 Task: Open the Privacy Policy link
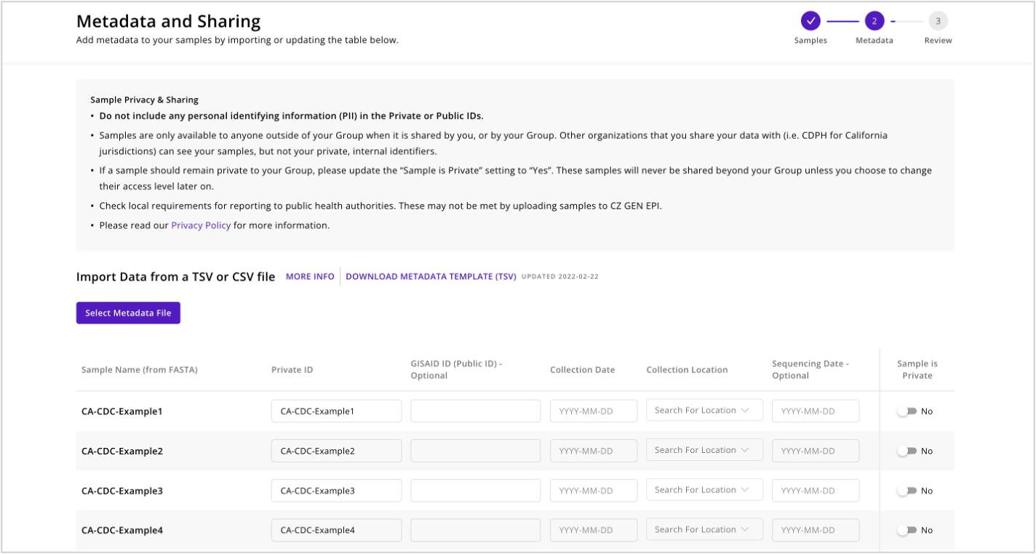click(x=201, y=225)
